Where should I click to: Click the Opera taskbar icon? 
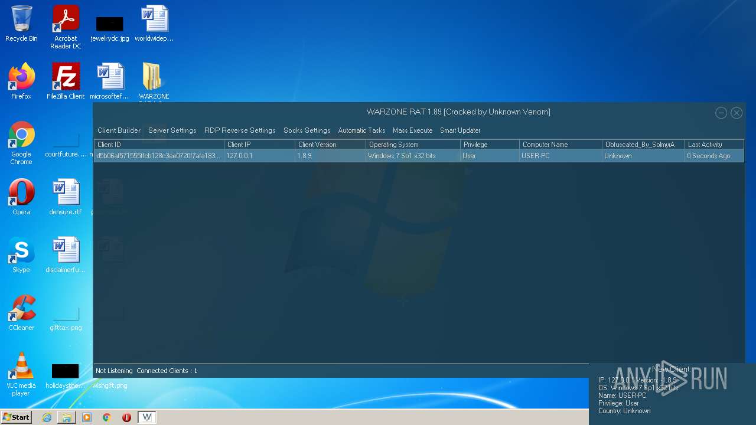tap(126, 417)
